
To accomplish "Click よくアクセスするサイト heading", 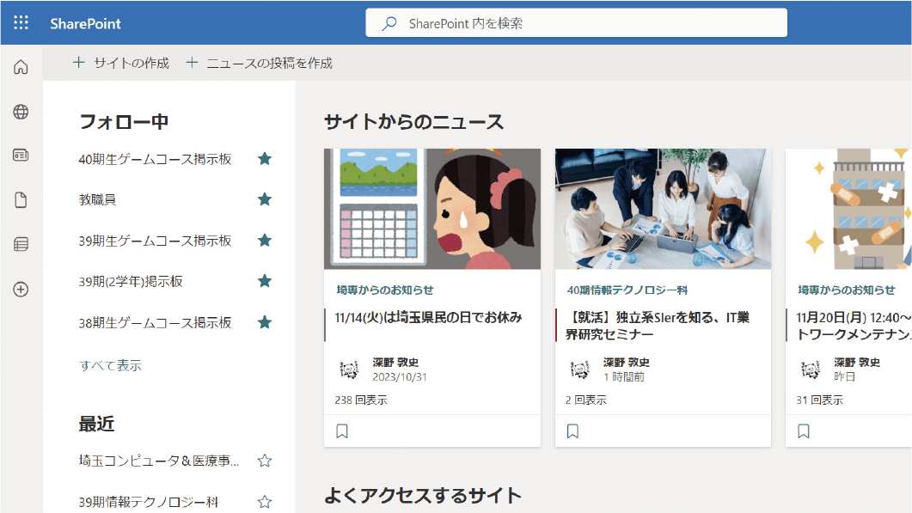I will [x=423, y=496].
